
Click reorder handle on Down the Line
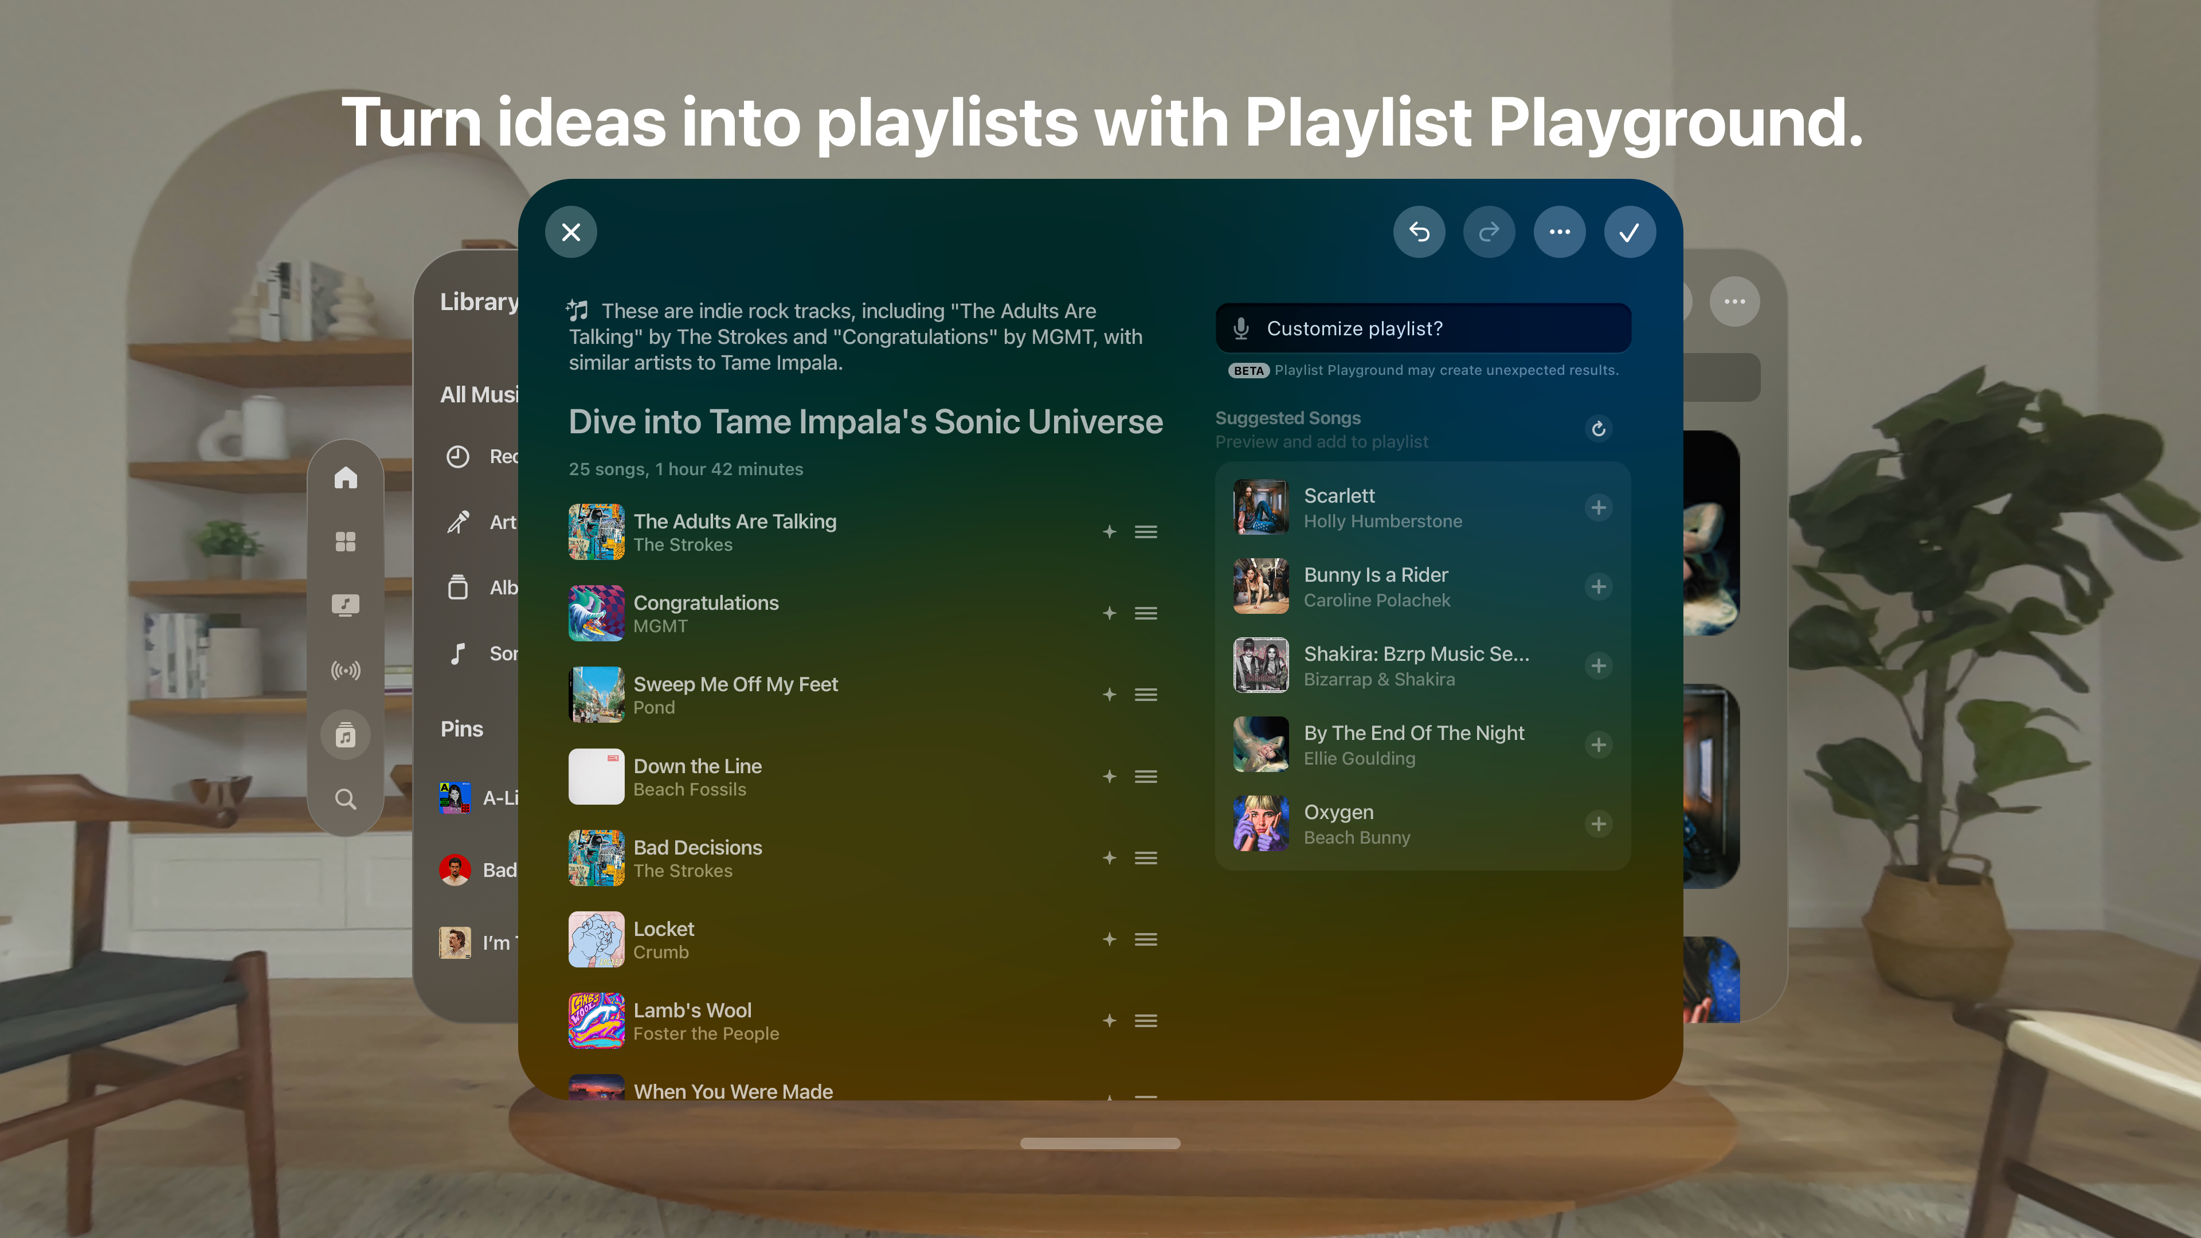1146,777
